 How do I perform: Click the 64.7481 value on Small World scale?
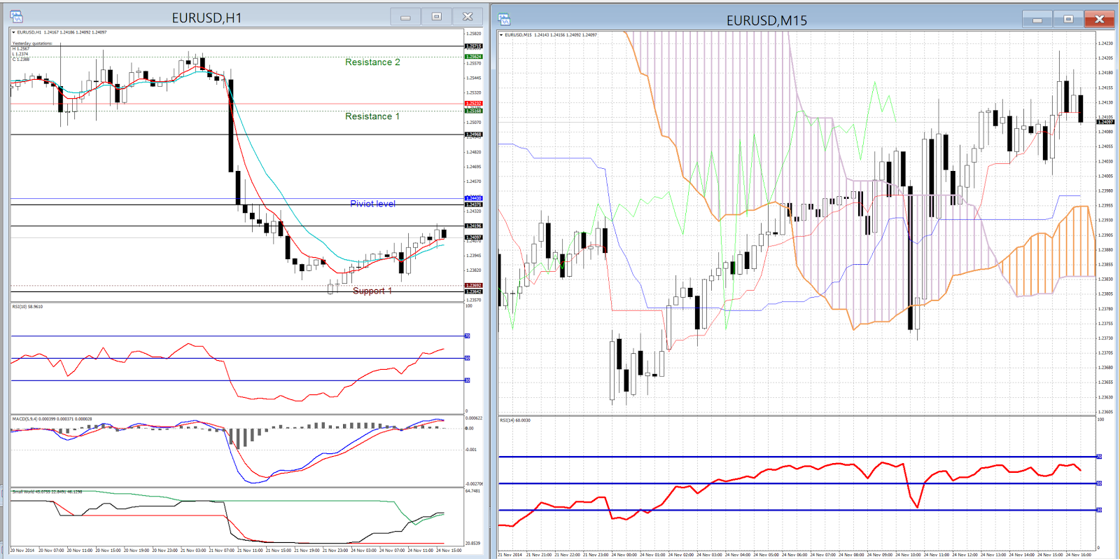(473, 491)
